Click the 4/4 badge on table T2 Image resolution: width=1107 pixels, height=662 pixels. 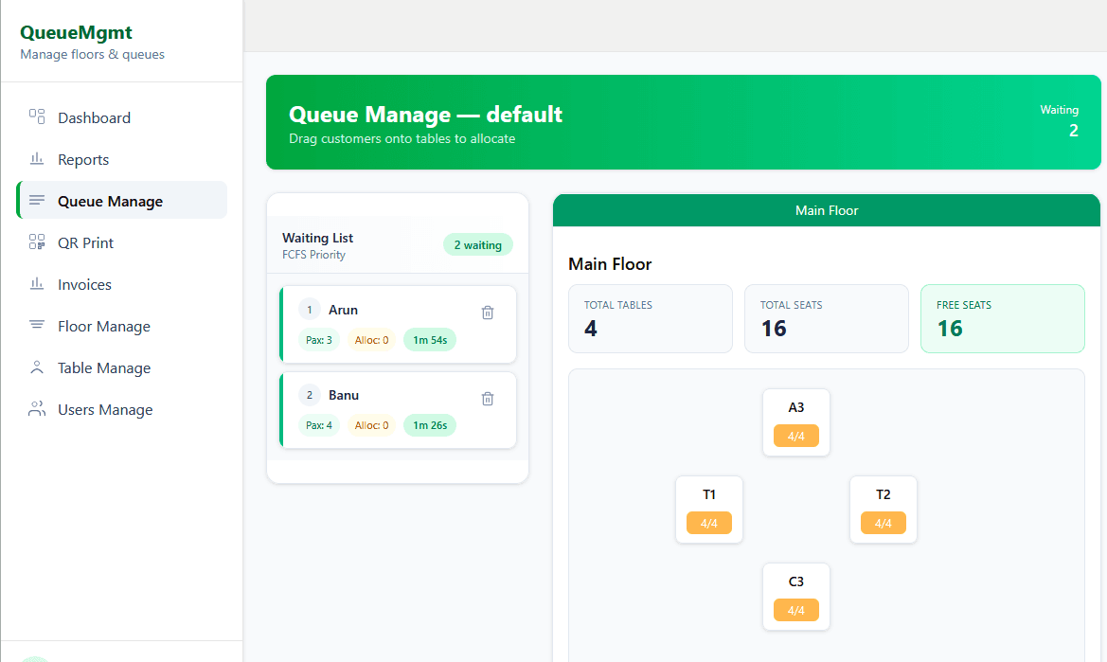(883, 523)
